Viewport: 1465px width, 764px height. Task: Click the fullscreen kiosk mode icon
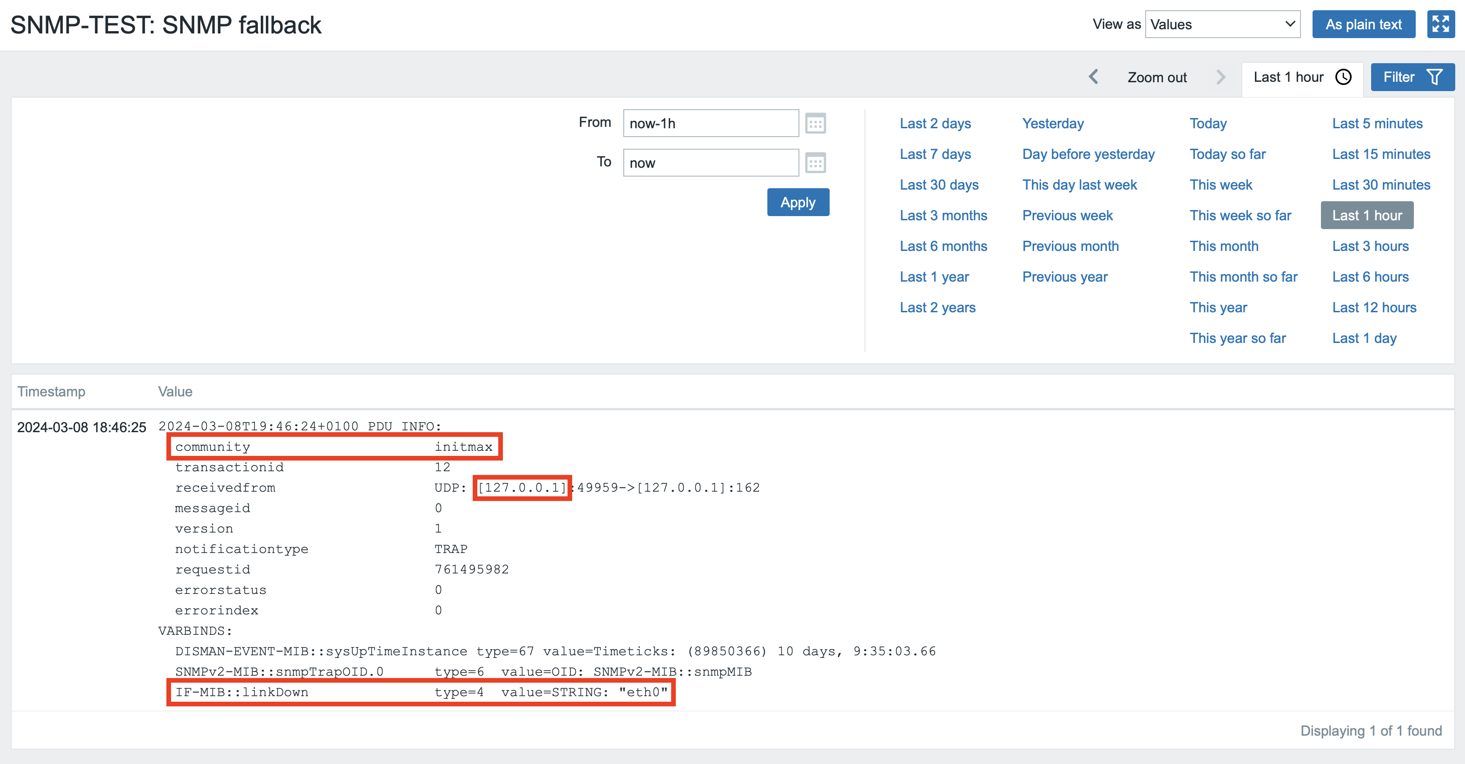(1440, 25)
